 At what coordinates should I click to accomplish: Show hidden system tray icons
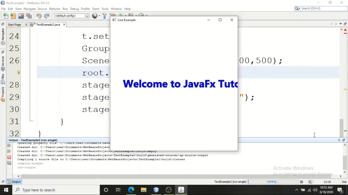(297, 190)
